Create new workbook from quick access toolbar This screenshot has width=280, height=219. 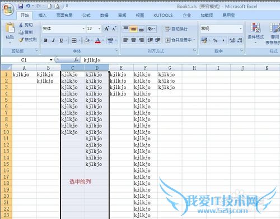[49, 6]
